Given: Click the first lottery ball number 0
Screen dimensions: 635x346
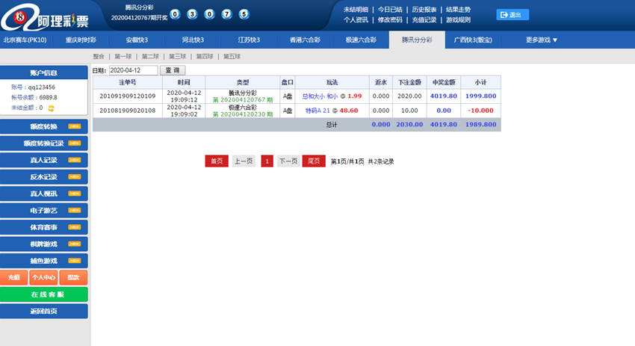Looking at the screenshot, I should pos(175,14).
